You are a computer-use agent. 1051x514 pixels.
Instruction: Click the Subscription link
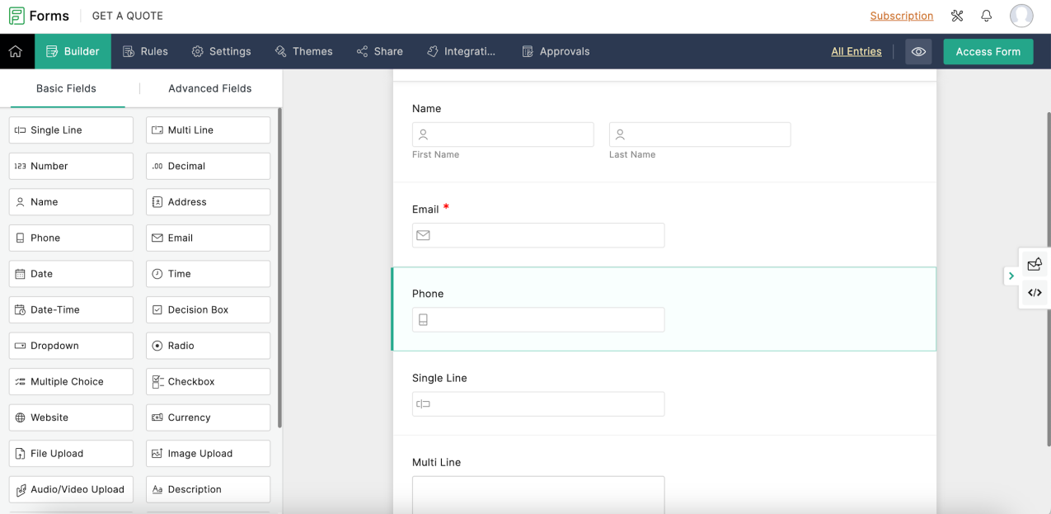tap(902, 16)
